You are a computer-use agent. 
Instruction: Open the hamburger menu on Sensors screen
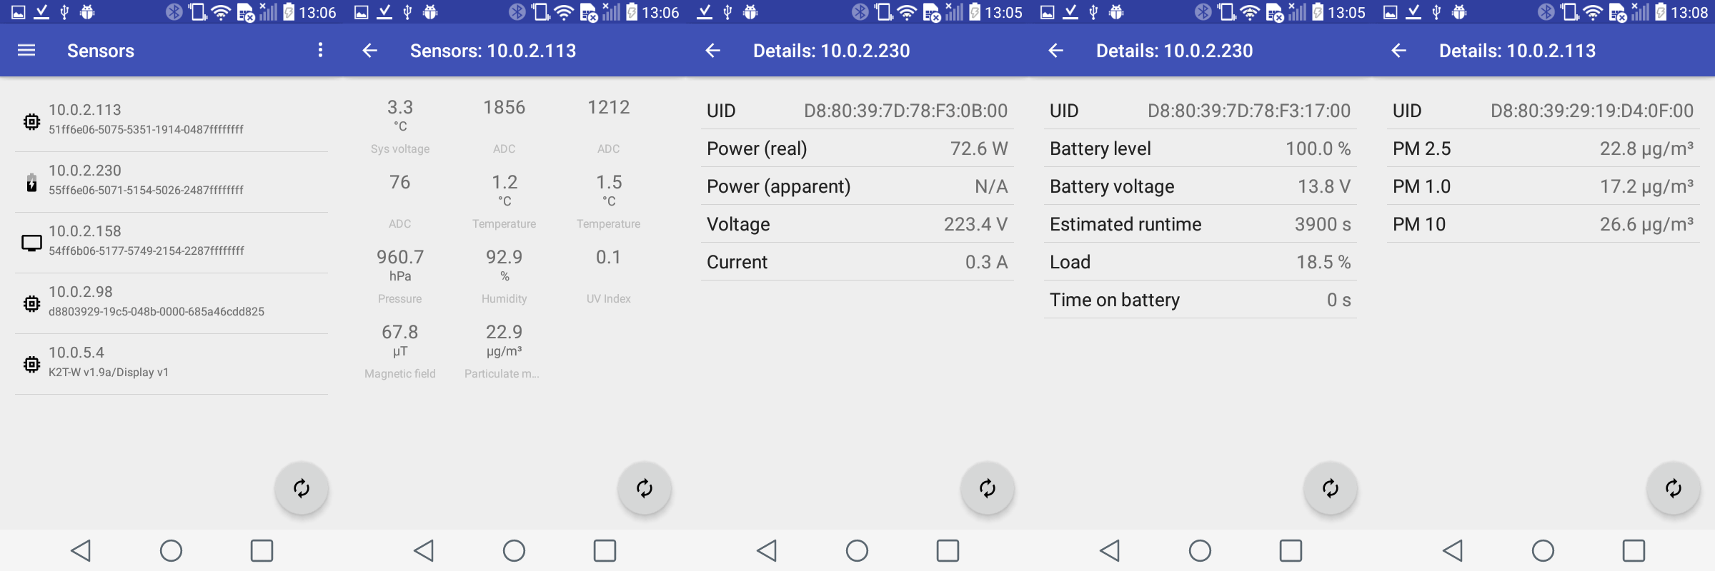(x=26, y=50)
